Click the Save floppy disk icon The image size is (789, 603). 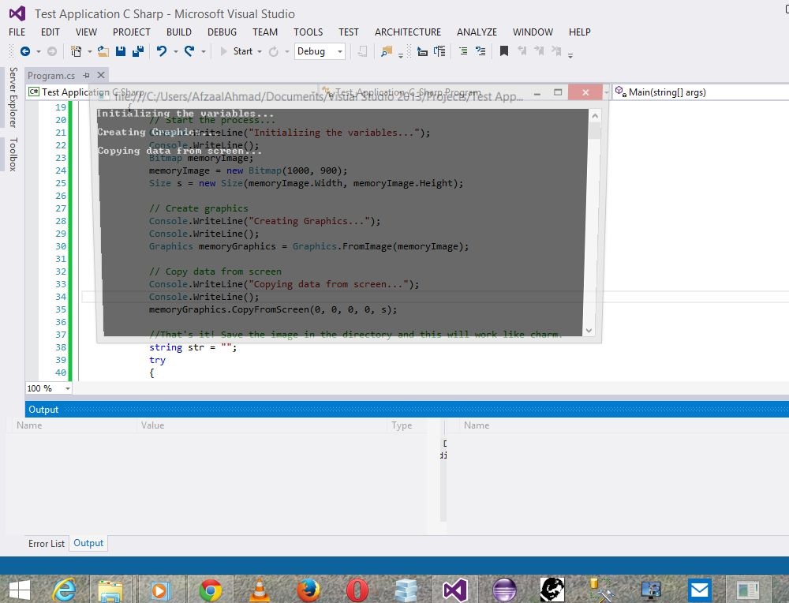[x=121, y=51]
